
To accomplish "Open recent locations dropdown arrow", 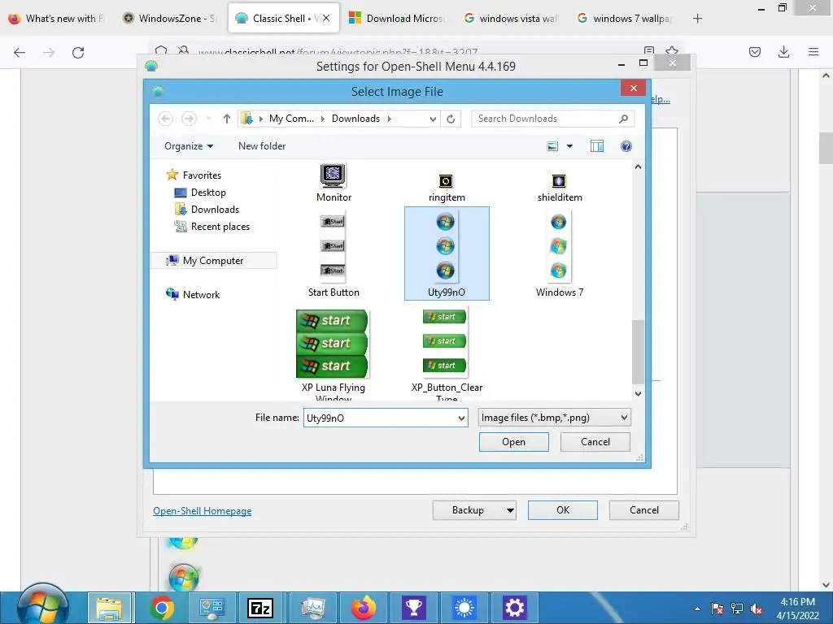I will [x=209, y=119].
